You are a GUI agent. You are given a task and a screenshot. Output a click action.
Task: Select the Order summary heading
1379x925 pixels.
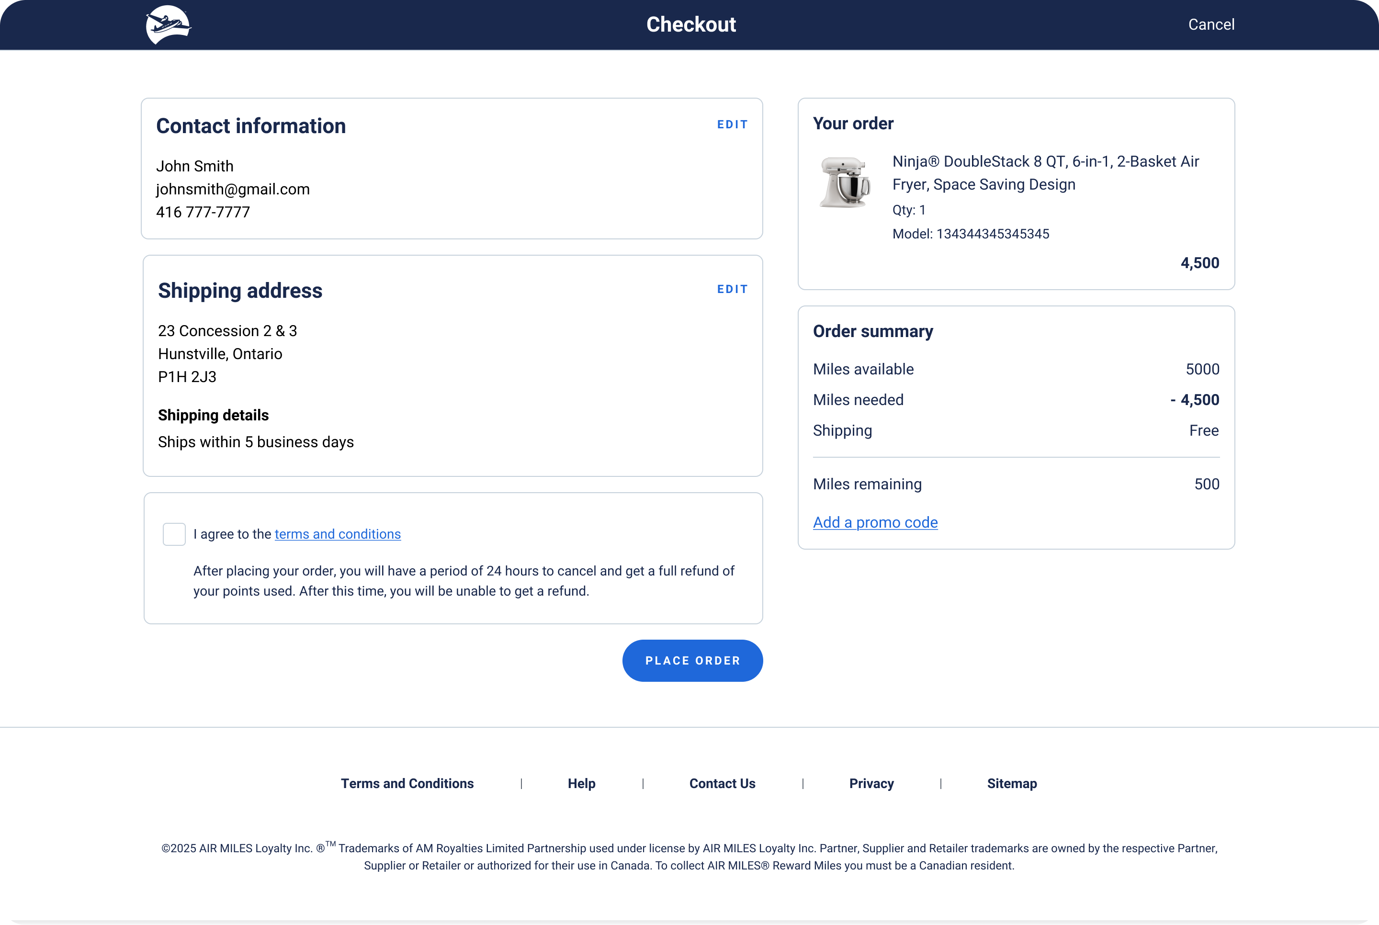tap(872, 331)
